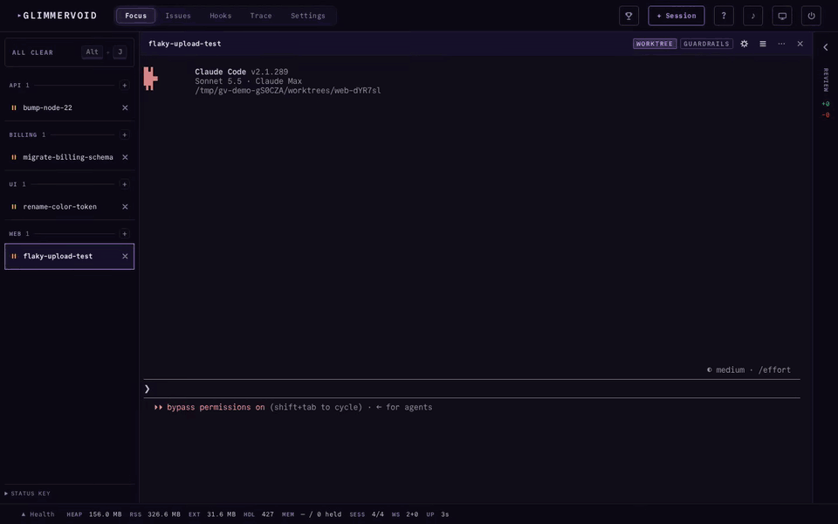Remove migrate-billing-schema session
Viewport: 838px width, 524px height.
tap(125, 157)
